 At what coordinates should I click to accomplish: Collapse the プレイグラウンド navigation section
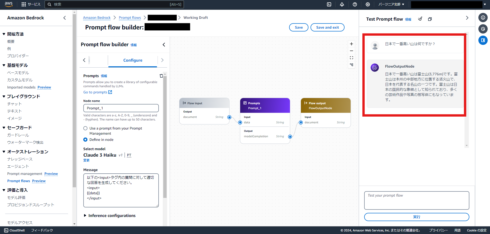tap(4, 96)
